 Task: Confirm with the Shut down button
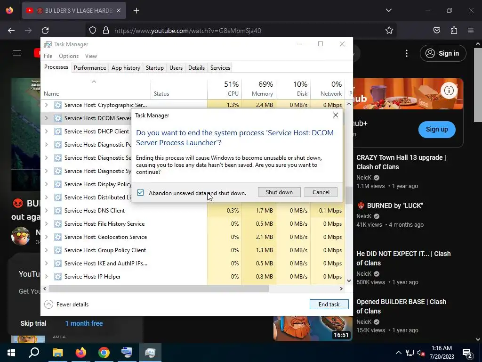(x=279, y=192)
